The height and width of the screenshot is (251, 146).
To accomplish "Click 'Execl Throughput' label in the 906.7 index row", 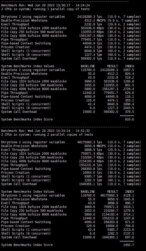I will [x=15, y=203].
